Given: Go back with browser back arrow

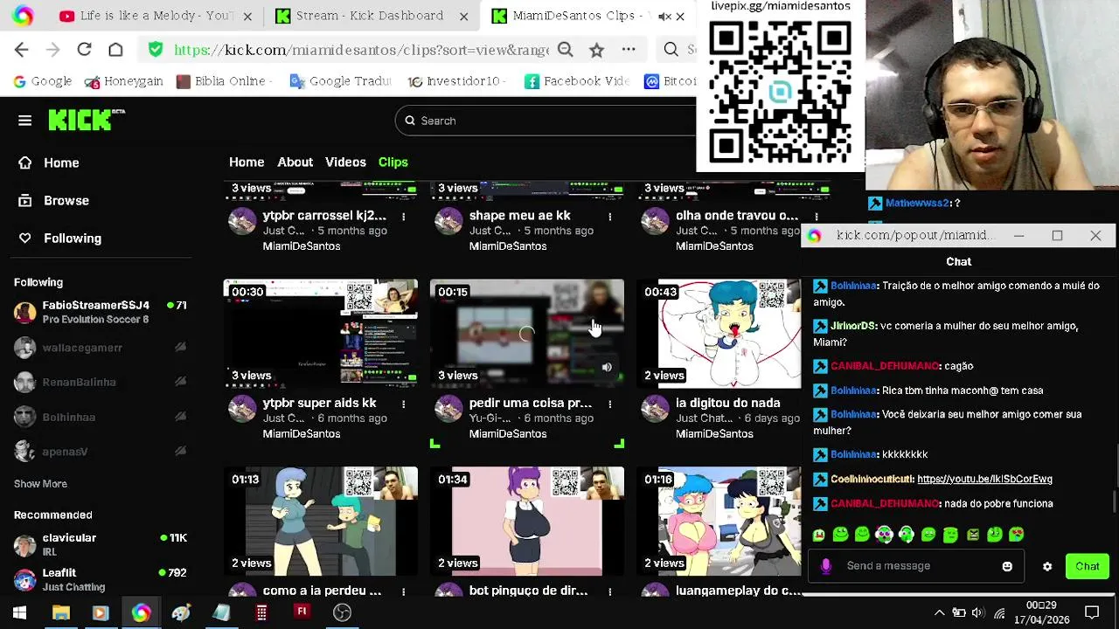Looking at the screenshot, I should (22, 50).
